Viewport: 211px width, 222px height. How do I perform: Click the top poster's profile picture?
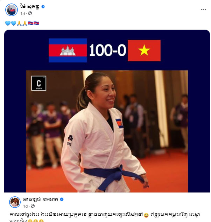click(12, 10)
